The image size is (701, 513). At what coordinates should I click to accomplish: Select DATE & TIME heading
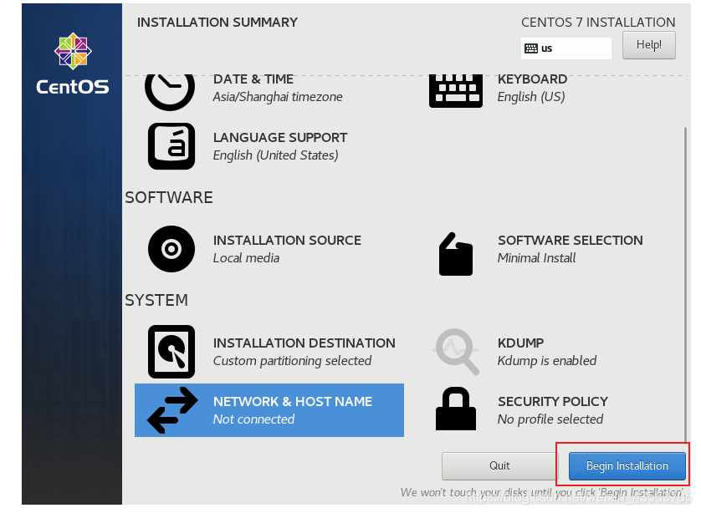pyautogui.click(x=253, y=79)
